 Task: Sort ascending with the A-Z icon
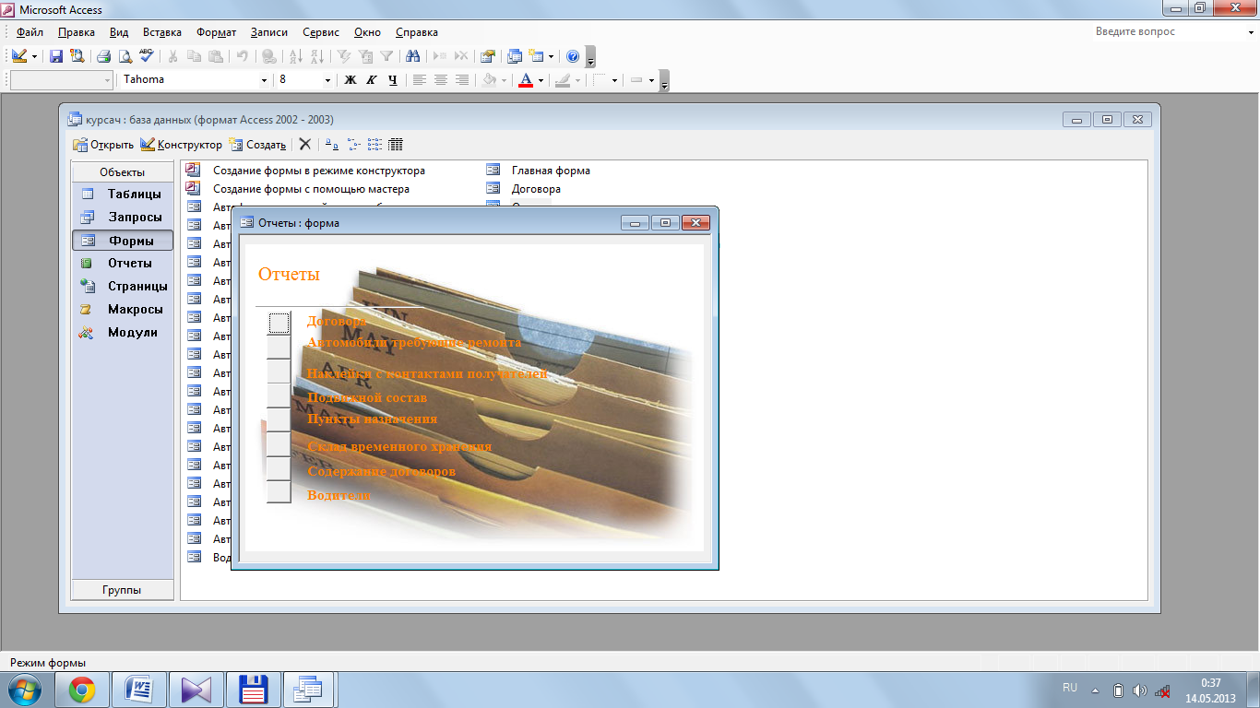[x=296, y=56]
